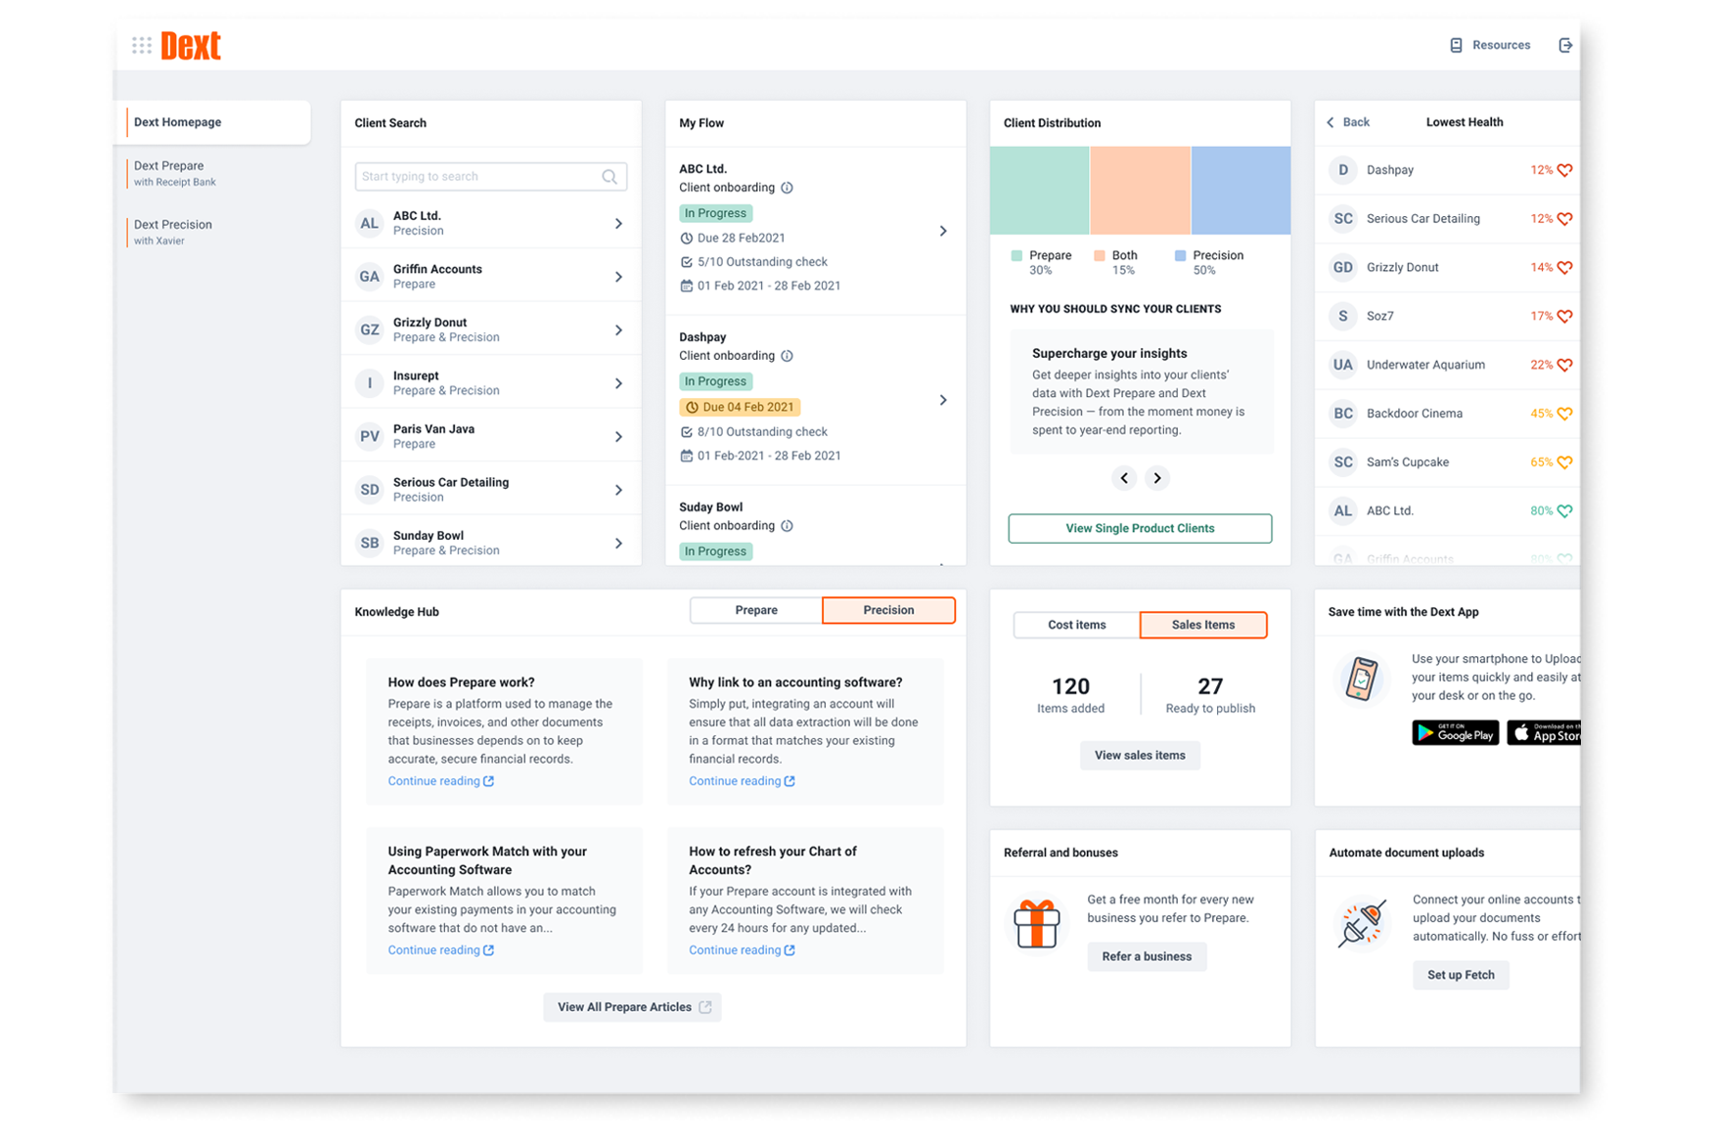Click the heart icon for Grizzly Donut 14%
Screen dimensions: 1714x1142
point(1565,268)
